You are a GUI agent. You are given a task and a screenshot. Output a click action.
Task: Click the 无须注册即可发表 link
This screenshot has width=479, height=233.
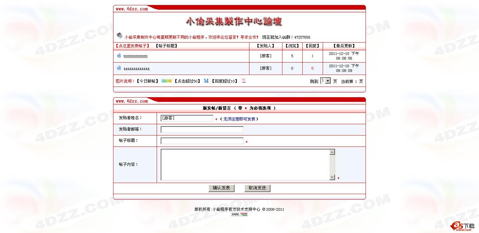239,119
